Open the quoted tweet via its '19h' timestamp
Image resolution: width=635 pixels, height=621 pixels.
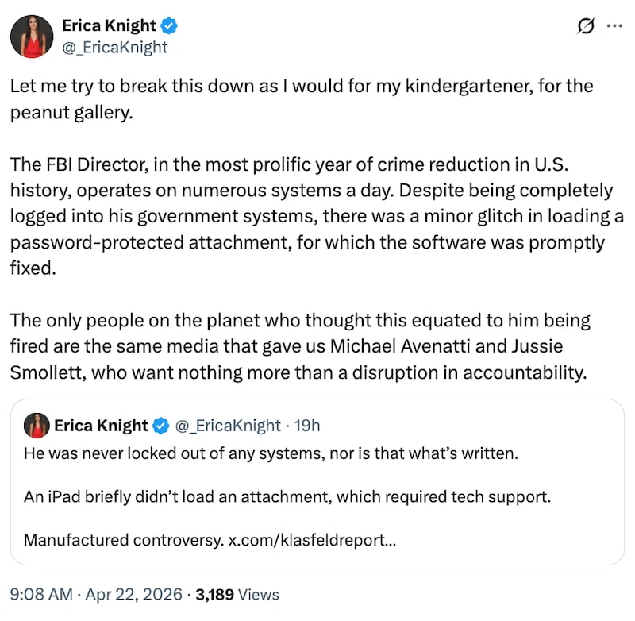309,426
